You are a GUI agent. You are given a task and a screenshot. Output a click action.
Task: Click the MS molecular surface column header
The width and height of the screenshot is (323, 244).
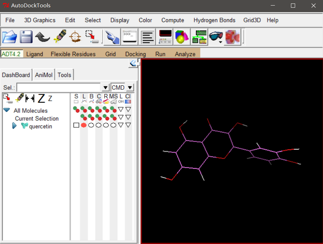114,99
